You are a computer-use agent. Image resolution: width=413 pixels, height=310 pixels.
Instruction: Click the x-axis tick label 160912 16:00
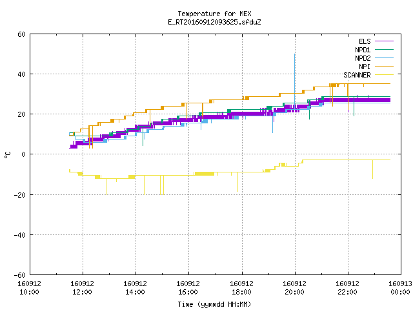pyautogui.click(x=188, y=288)
